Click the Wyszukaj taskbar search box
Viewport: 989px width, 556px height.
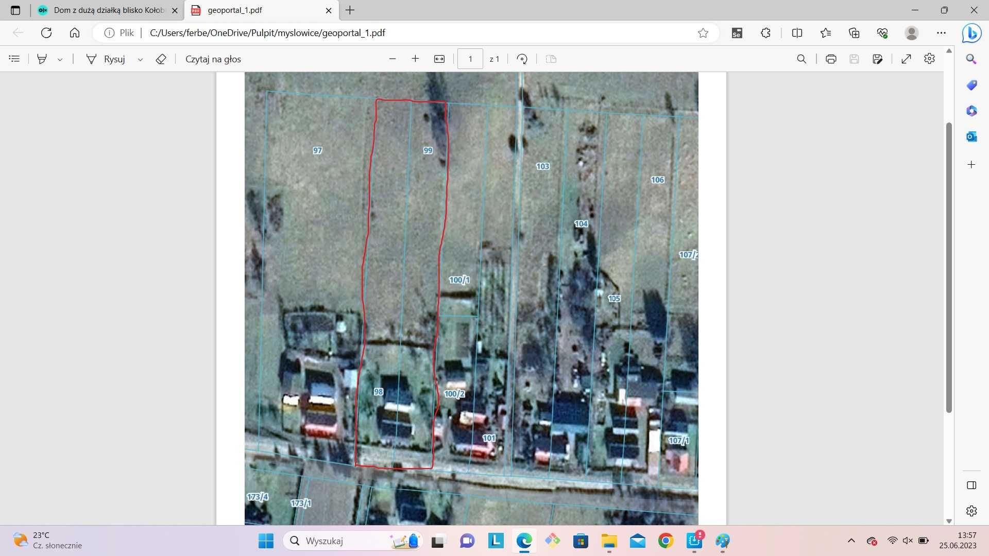tap(352, 541)
